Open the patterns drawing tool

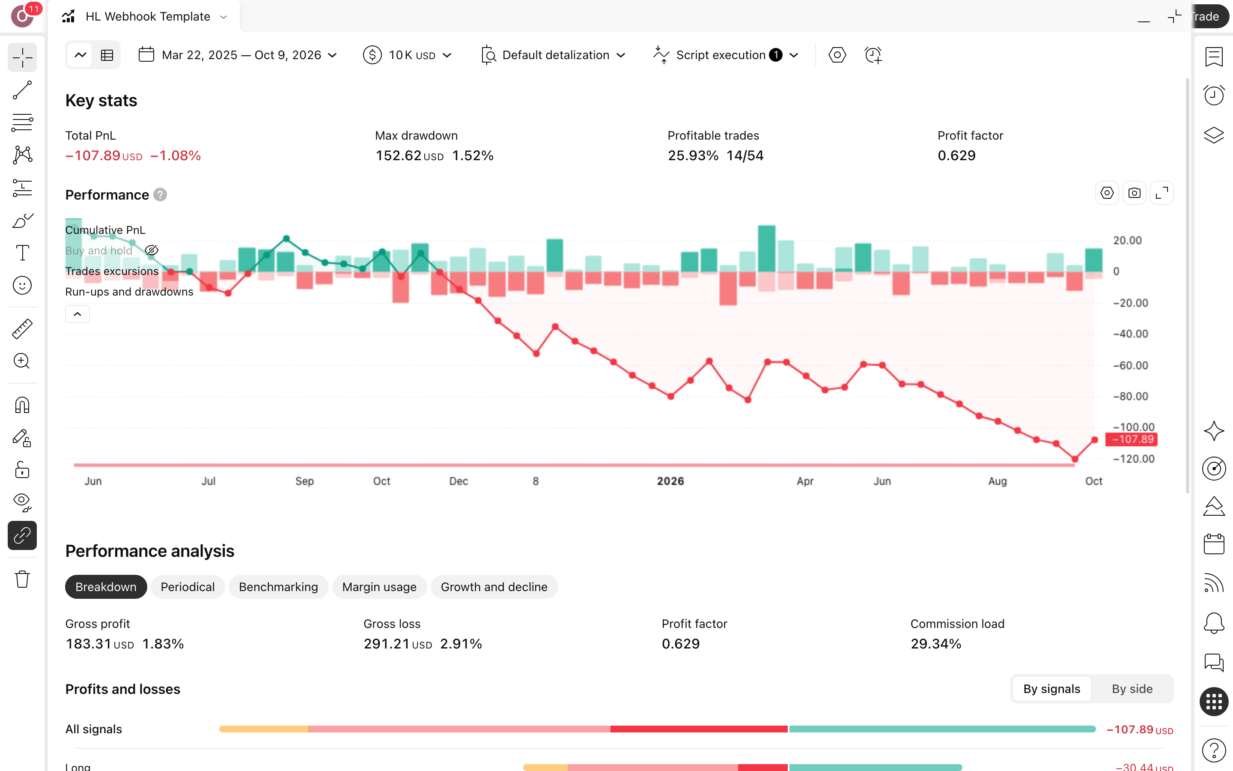point(22,155)
